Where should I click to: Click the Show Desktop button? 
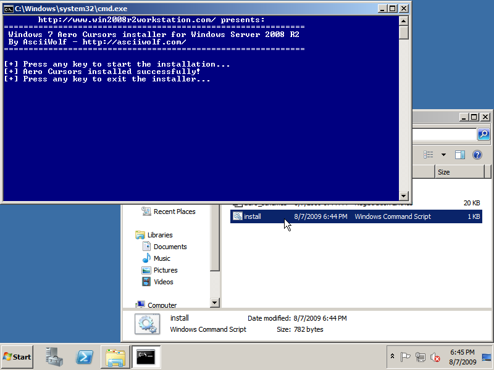(x=487, y=357)
